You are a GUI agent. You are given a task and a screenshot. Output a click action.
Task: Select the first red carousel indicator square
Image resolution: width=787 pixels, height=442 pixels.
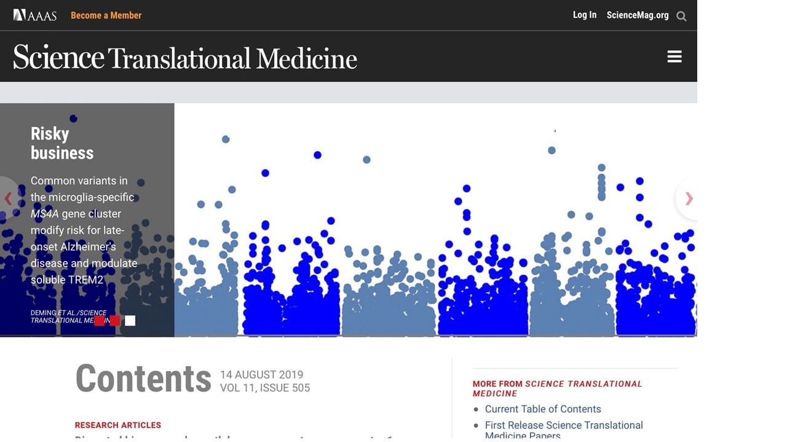99,320
